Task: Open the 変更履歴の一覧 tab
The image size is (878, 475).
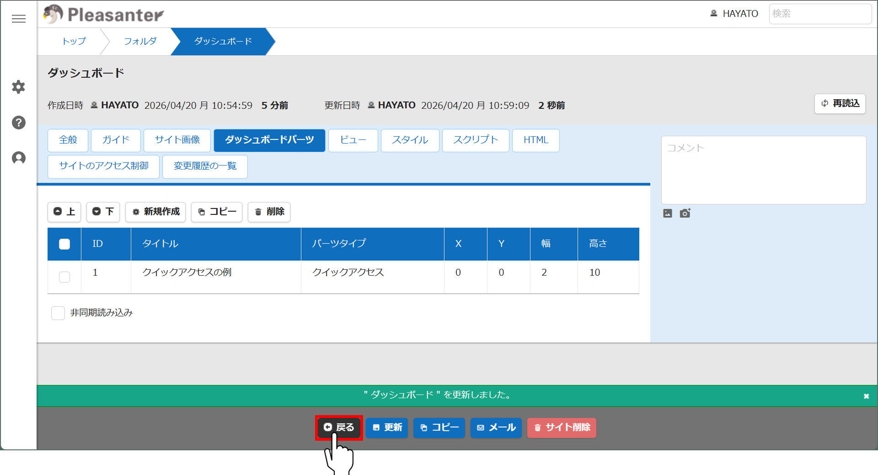Action: pos(205,166)
